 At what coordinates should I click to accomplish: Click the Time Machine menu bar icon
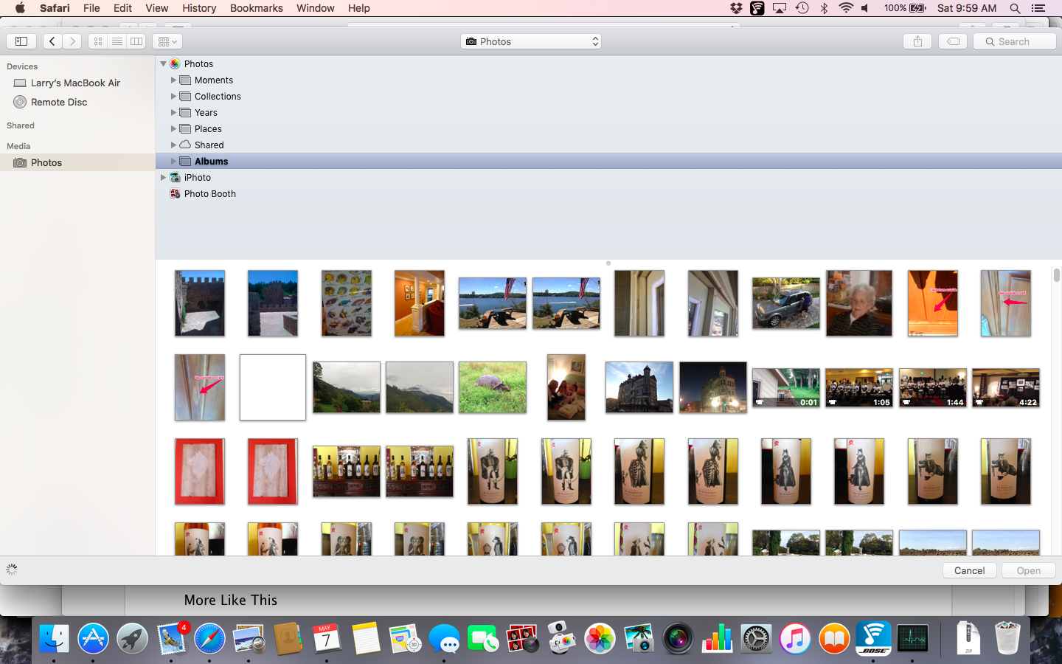pyautogui.click(x=802, y=8)
